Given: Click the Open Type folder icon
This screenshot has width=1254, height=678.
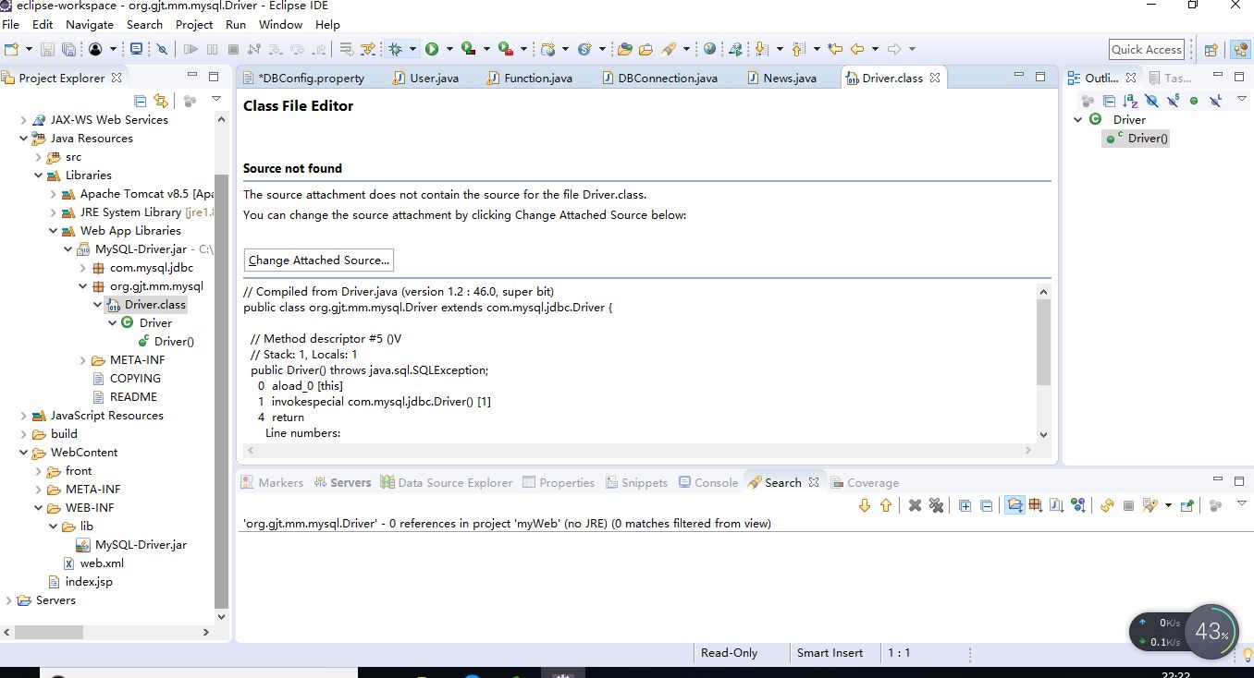Looking at the screenshot, I should click(x=624, y=49).
